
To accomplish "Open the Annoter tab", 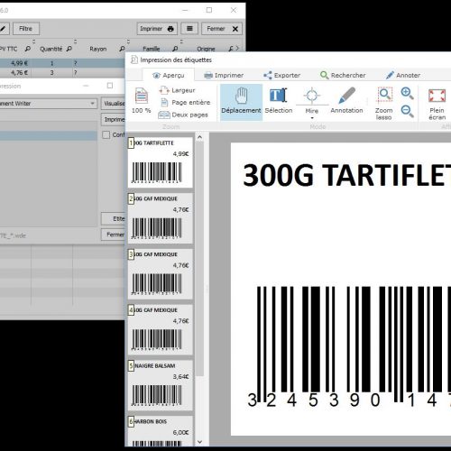I will [403, 75].
